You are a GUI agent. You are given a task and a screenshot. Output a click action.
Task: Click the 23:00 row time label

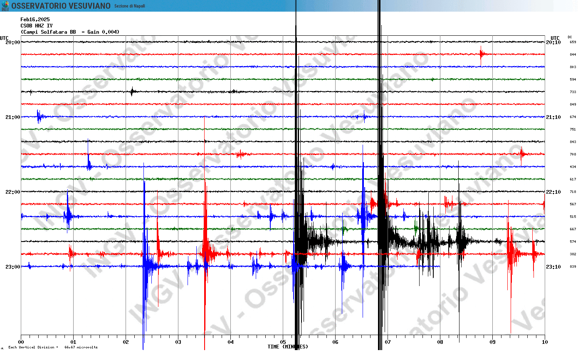(13, 267)
